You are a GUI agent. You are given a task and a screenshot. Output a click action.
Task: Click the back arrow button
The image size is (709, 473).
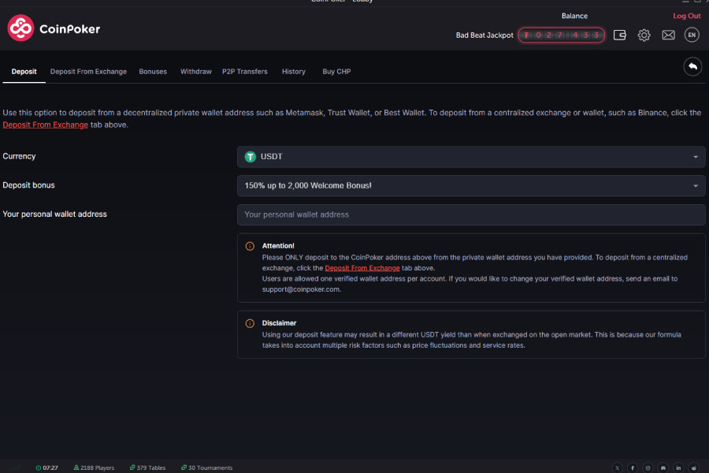point(692,67)
